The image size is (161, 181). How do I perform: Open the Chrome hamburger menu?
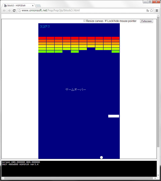tap(157, 10)
